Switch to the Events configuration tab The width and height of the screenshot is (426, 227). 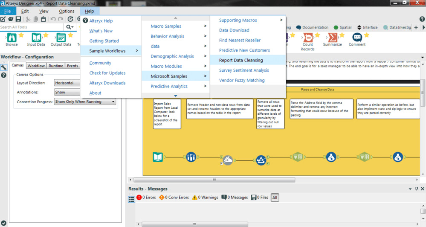72,66
